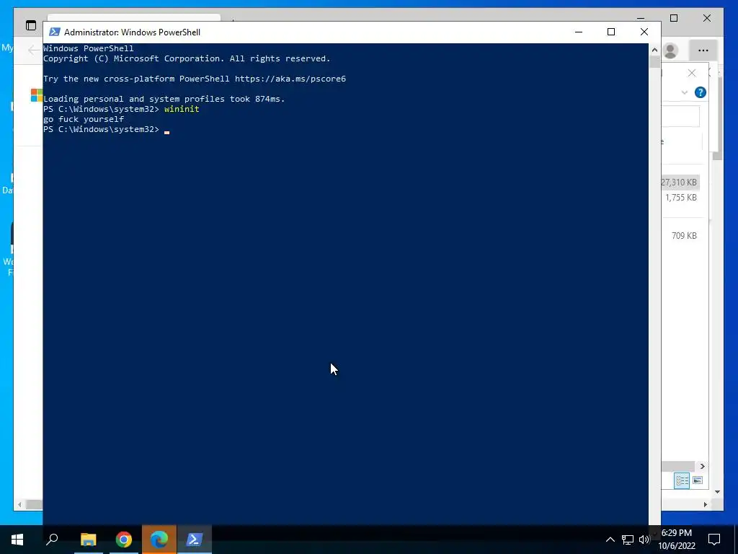Click Edge tab actions icon at top left
This screenshot has height=554, width=738.
tap(31, 25)
